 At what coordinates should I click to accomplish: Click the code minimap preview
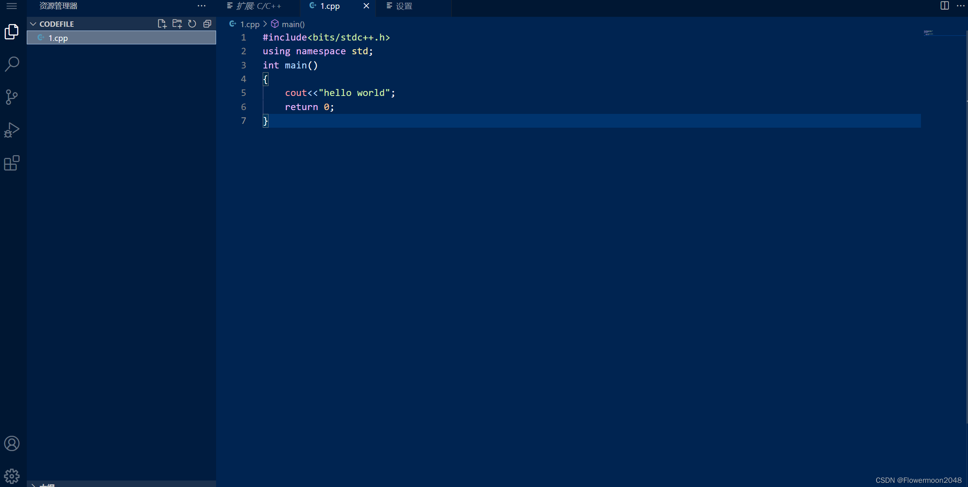click(x=928, y=33)
